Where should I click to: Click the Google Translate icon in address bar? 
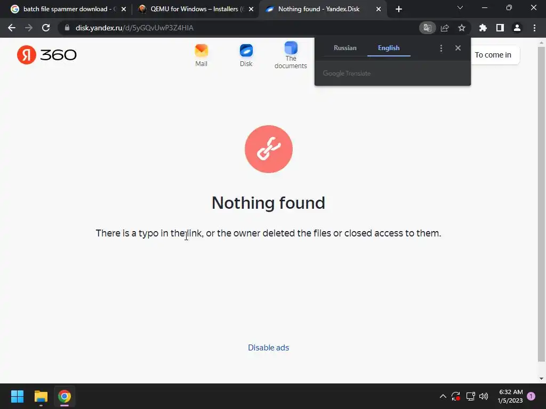[x=427, y=28]
